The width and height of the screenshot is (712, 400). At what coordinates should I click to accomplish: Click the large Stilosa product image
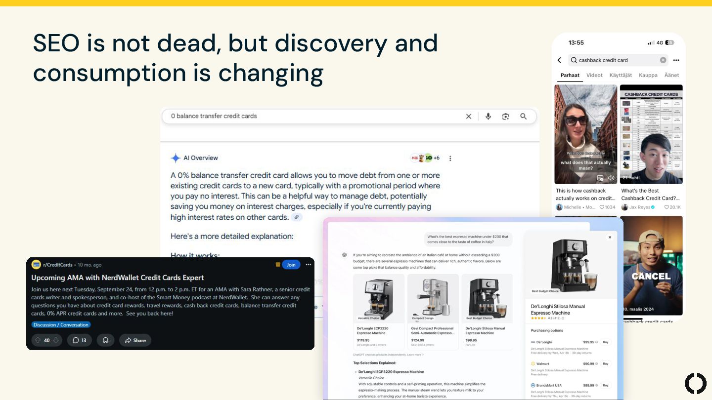click(570, 265)
